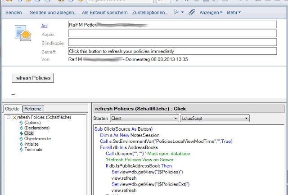Screen dimensions: 288x195
Task: Open the An address book link
Action: click(44, 25)
